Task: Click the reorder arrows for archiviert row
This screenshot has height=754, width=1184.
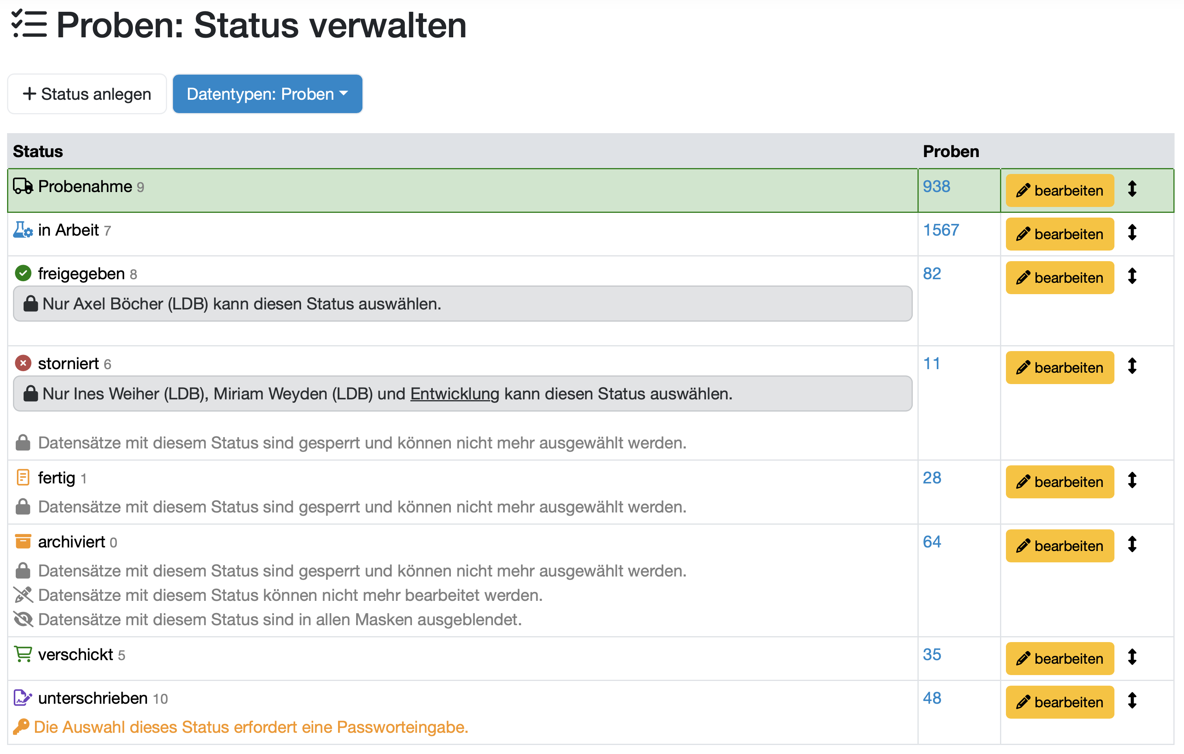Action: 1132,544
